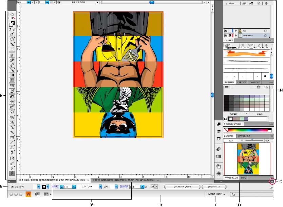The height and width of the screenshot is (207, 283).
Task: Click the screen mode icon in the Tools panel
Action: click(12, 14)
